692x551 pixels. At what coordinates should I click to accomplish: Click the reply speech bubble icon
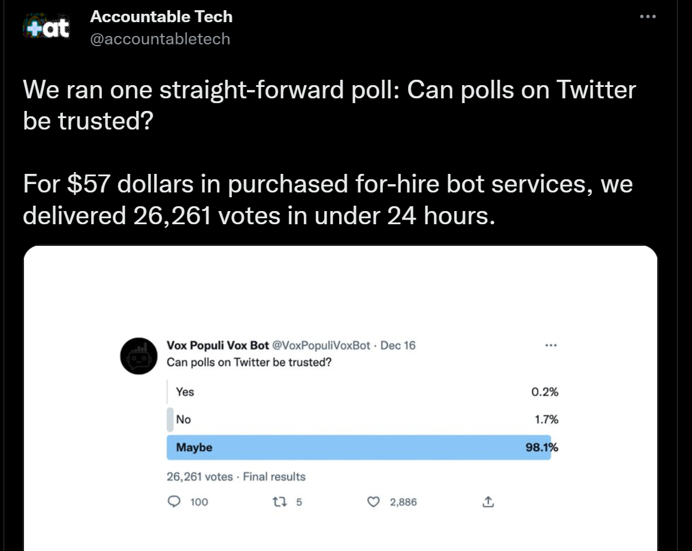[x=174, y=501]
